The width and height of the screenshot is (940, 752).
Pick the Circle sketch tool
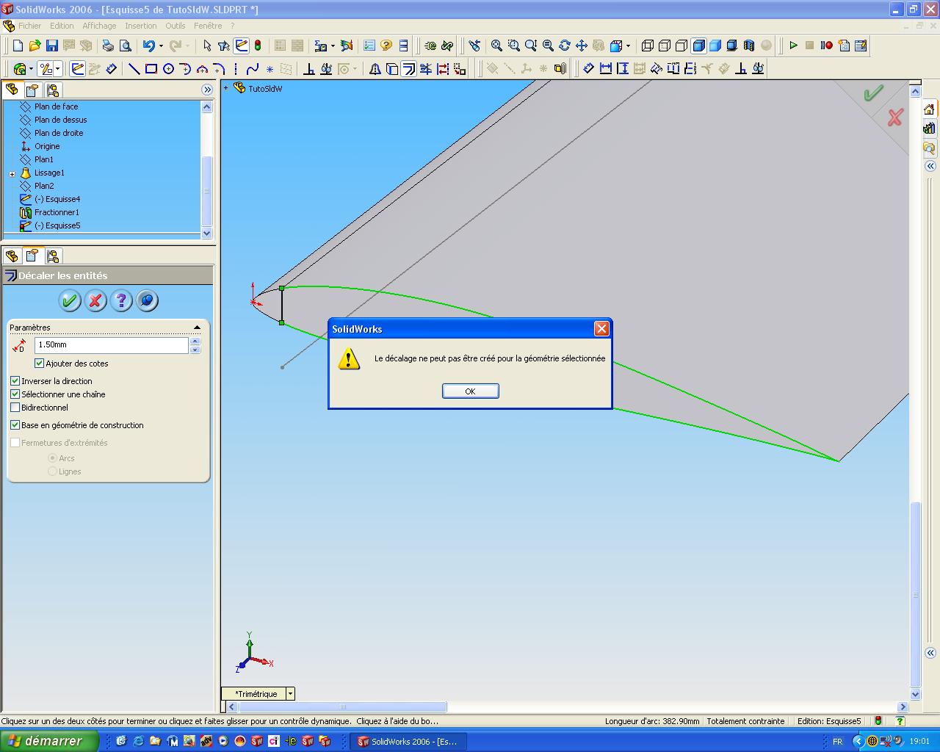[x=168, y=69]
